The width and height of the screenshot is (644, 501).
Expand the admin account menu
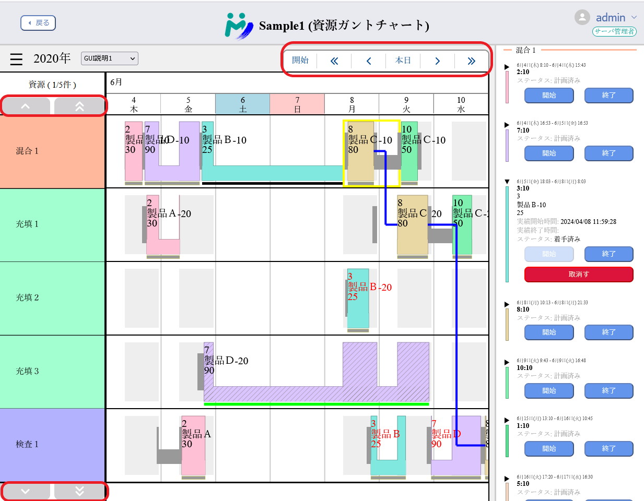click(634, 17)
